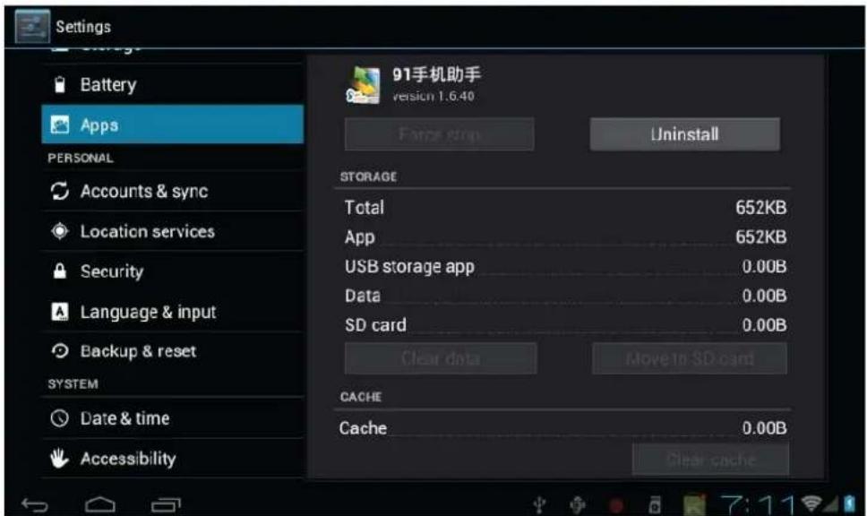Click the SYSTEM section header
This screenshot has width=867, height=516.
tap(73, 383)
